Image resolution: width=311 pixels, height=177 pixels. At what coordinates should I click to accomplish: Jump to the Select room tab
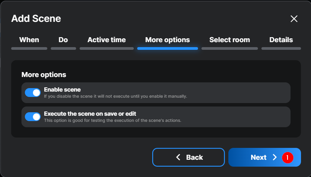point(230,40)
